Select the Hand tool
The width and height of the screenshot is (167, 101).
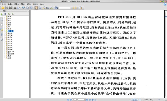point(36,8)
